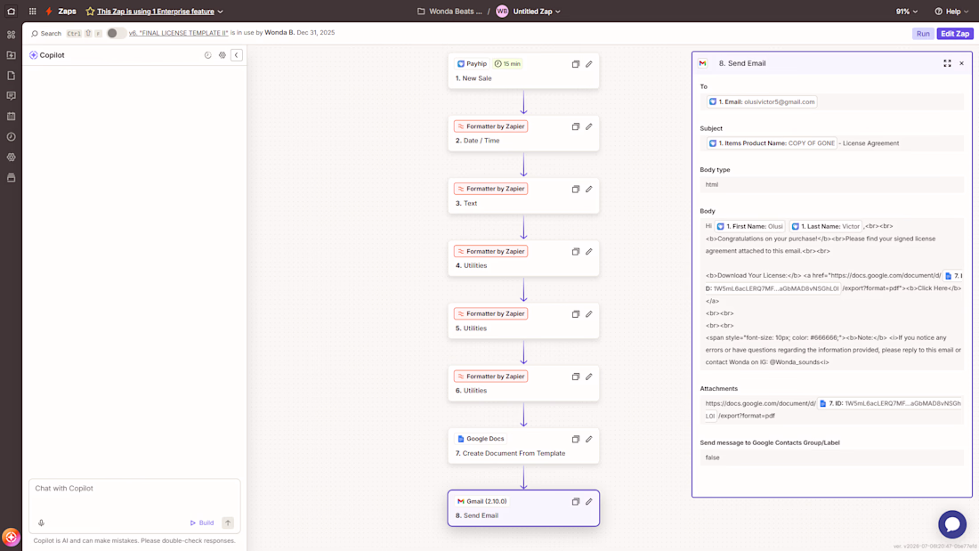Duplicate step 2 Date / Time

pos(576,126)
